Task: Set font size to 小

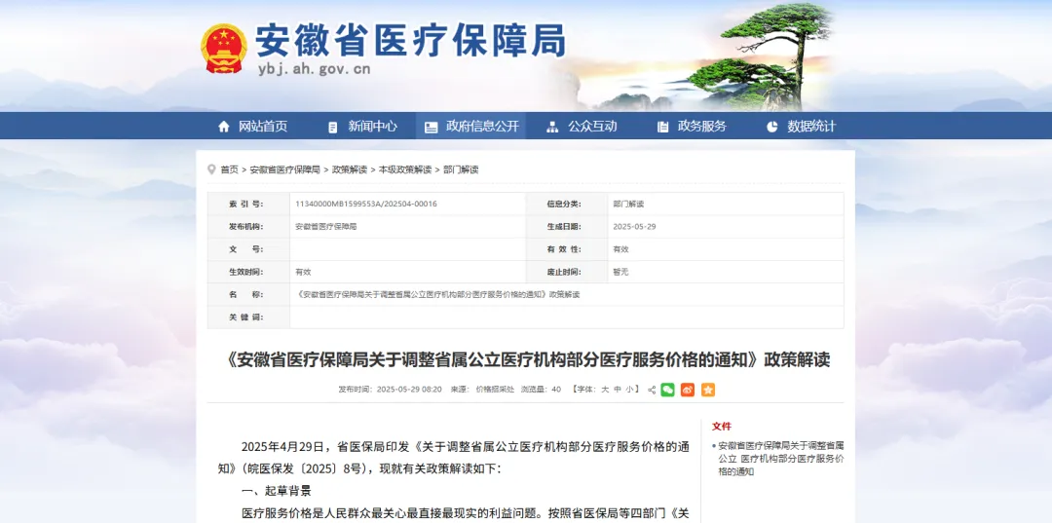Action: (628, 389)
